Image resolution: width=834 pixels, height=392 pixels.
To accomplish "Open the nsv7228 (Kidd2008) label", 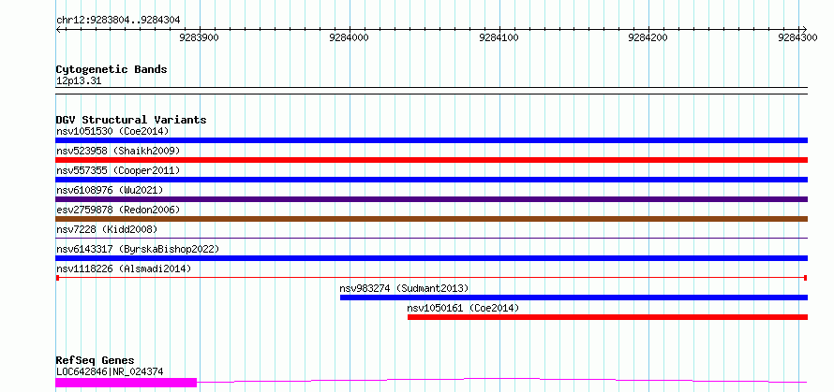I will pyautogui.click(x=107, y=229).
